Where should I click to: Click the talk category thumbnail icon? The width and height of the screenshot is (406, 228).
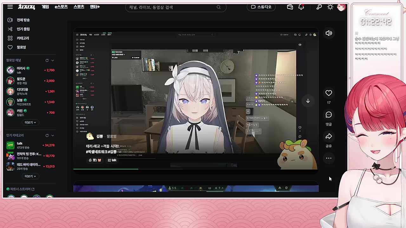point(10,145)
